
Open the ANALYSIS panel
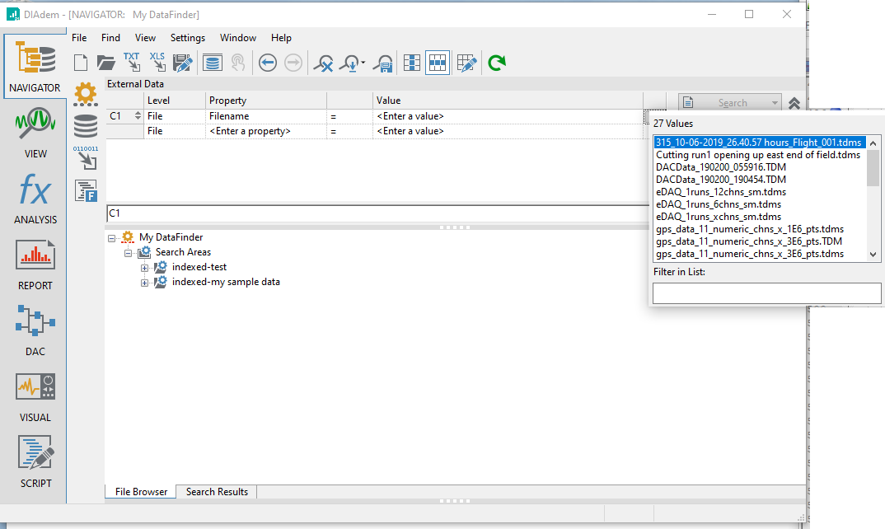(35, 198)
